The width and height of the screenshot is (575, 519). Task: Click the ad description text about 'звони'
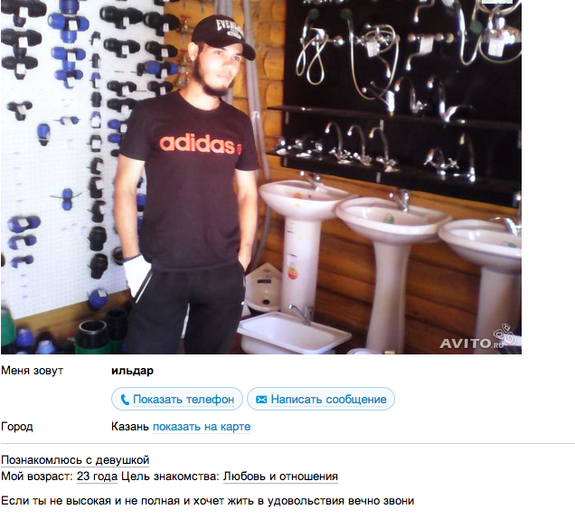[208, 501]
